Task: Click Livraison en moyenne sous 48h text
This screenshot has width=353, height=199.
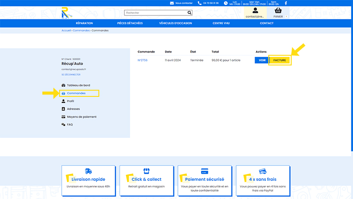Action: [88, 186]
